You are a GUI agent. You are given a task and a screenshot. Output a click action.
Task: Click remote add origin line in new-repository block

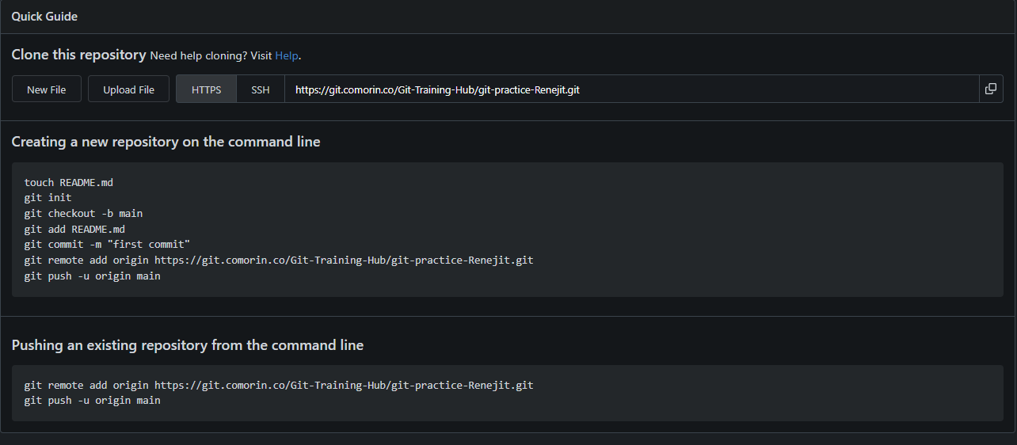[278, 261]
